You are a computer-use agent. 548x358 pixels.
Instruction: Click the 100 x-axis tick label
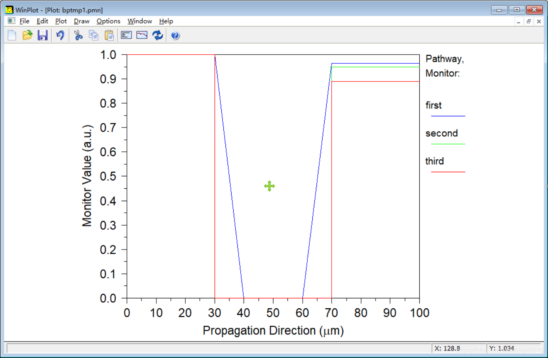pos(420,313)
